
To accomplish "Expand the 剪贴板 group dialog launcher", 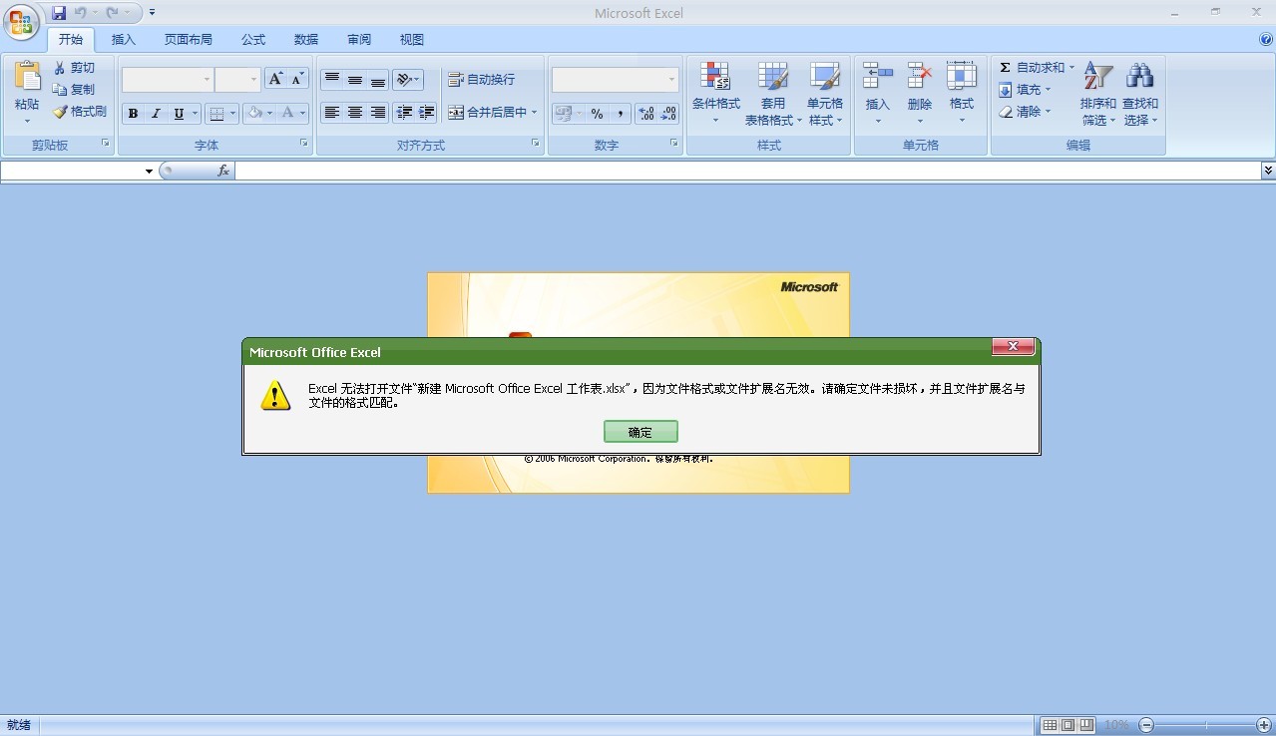I will coord(106,145).
